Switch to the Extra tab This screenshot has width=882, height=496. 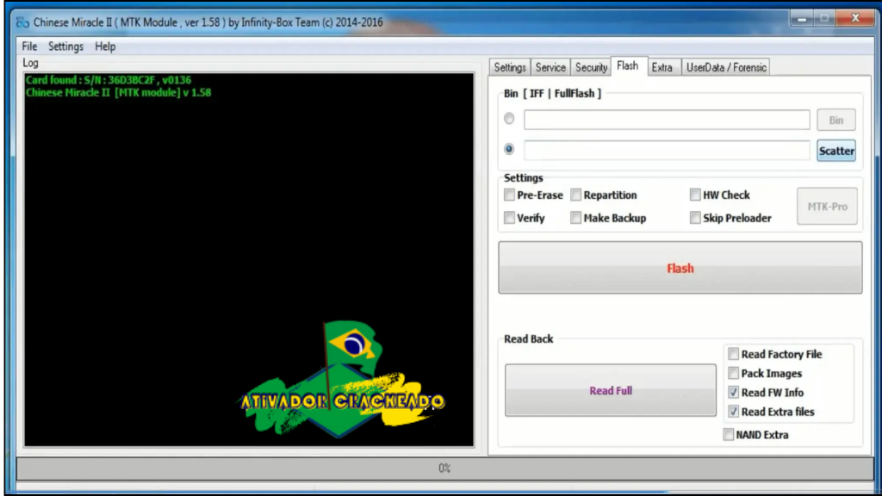(x=662, y=67)
